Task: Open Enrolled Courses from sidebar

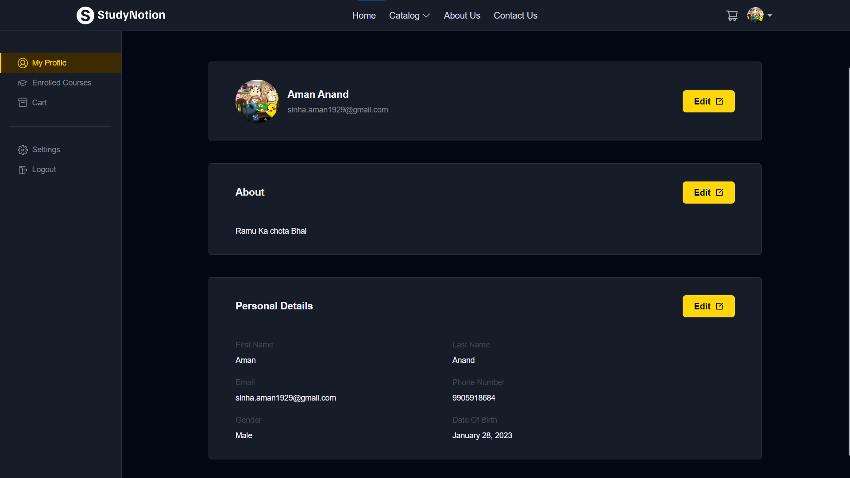Action: [62, 83]
